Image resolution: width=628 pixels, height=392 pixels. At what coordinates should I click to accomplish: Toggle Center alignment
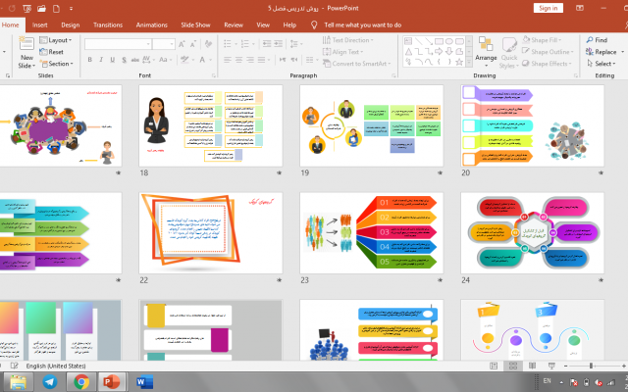point(239,60)
